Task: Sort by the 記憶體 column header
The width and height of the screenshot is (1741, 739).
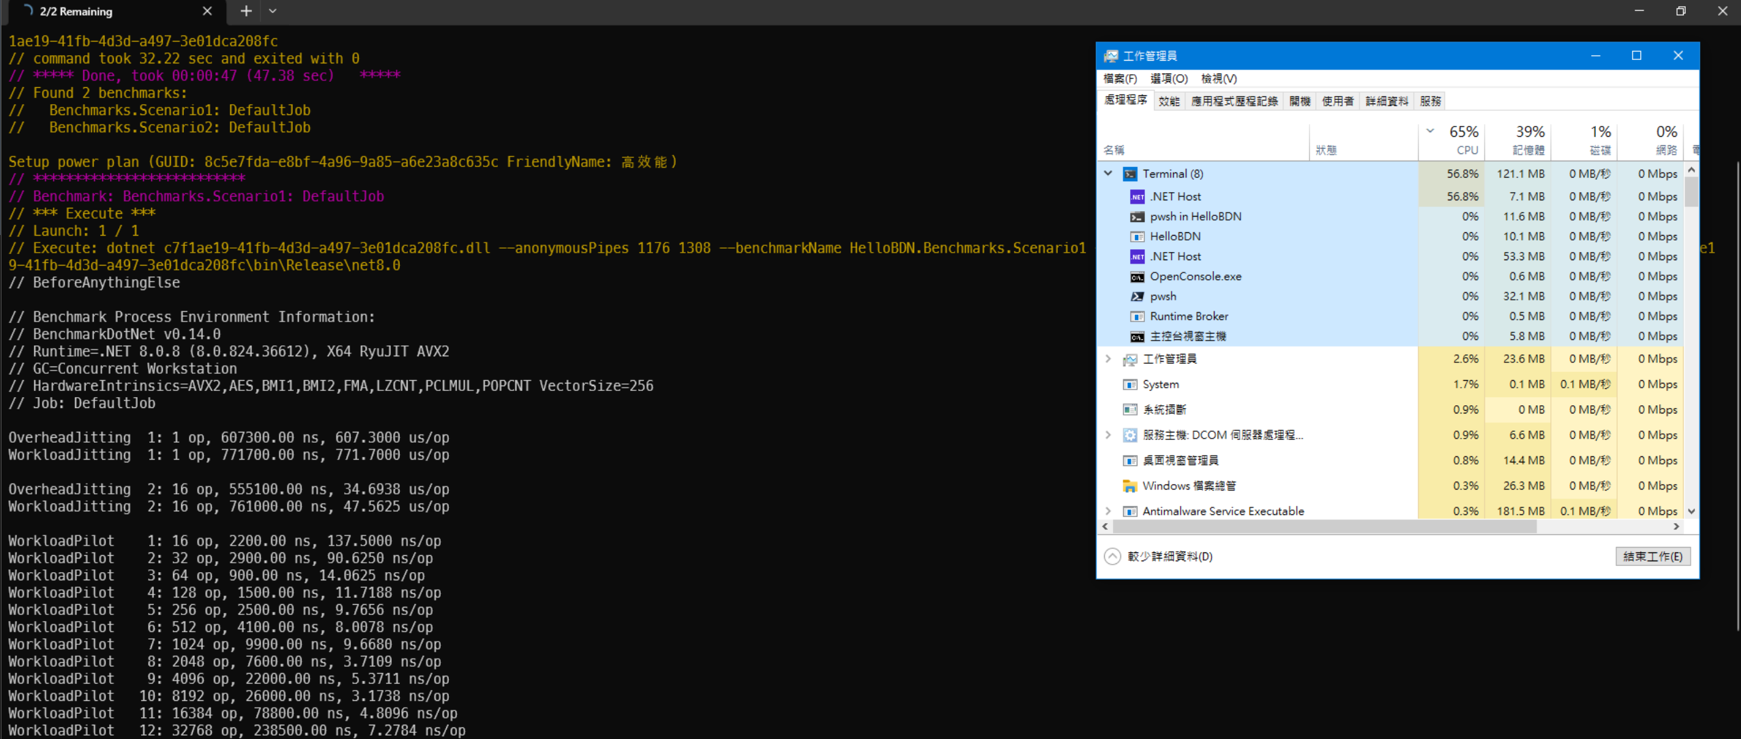Action: click(x=1518, y=142)
